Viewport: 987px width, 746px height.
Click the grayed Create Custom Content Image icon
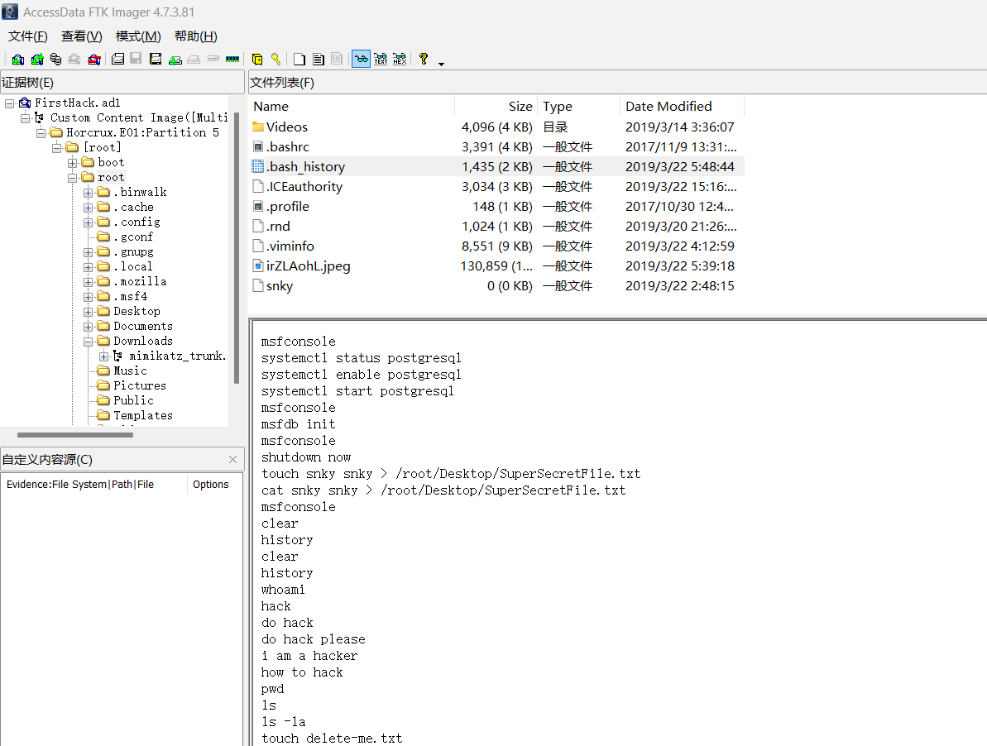(194, 59)
